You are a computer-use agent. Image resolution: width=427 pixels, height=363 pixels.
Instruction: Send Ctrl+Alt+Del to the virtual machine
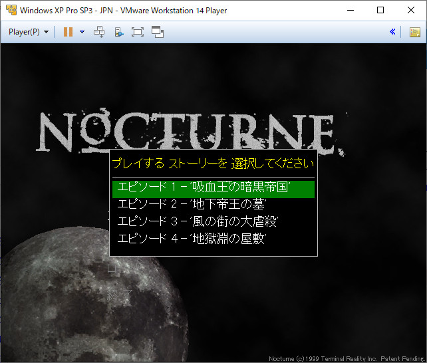click(99, 32)
